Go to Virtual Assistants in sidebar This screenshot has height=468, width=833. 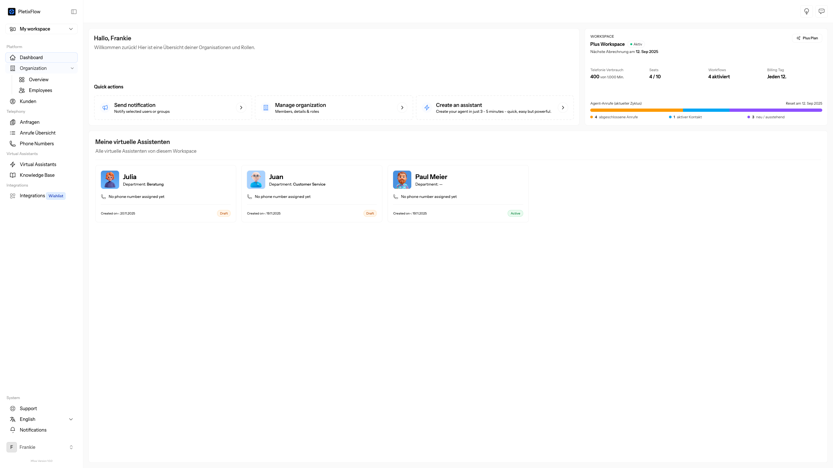tap(38, 164)
